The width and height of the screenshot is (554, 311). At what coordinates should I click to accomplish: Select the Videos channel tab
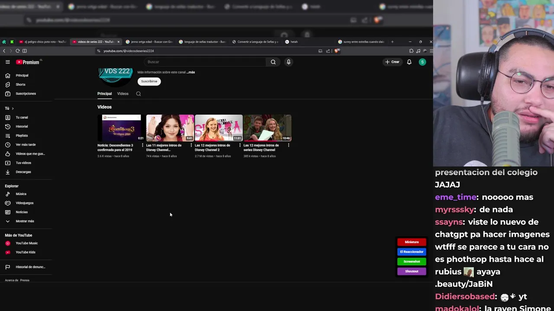click(123, 94)
